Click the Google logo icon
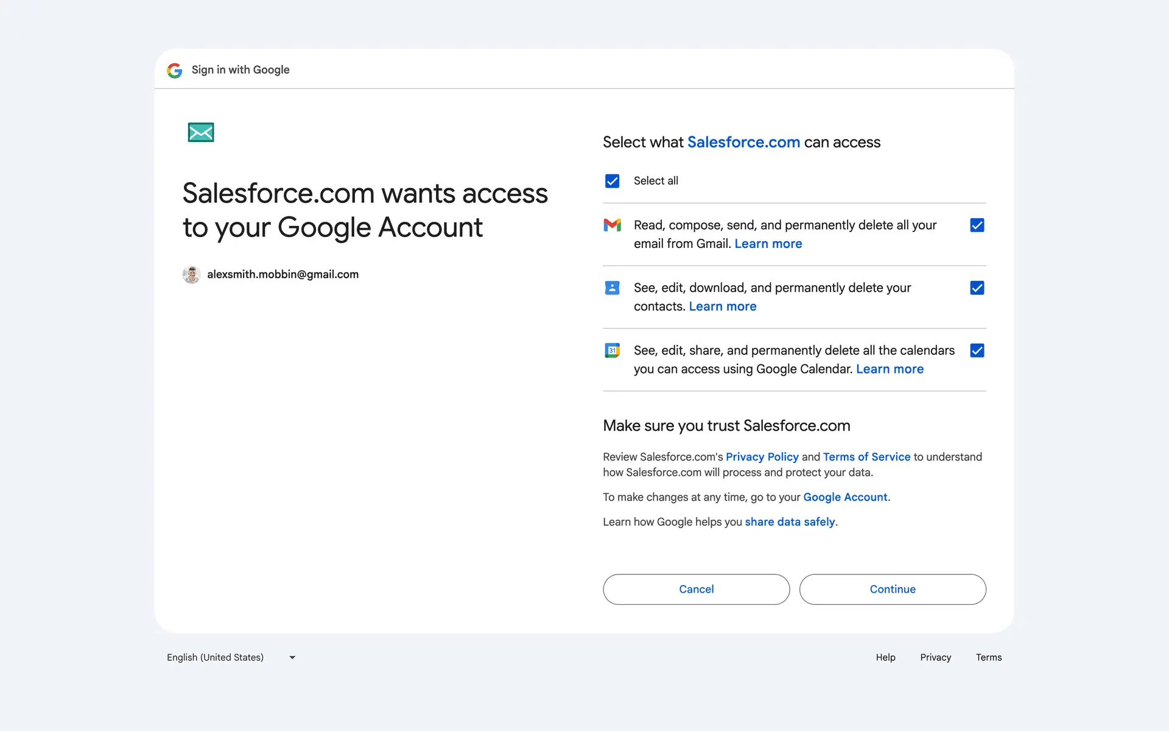The image size is (1169, 731). [x=175, y=71]
